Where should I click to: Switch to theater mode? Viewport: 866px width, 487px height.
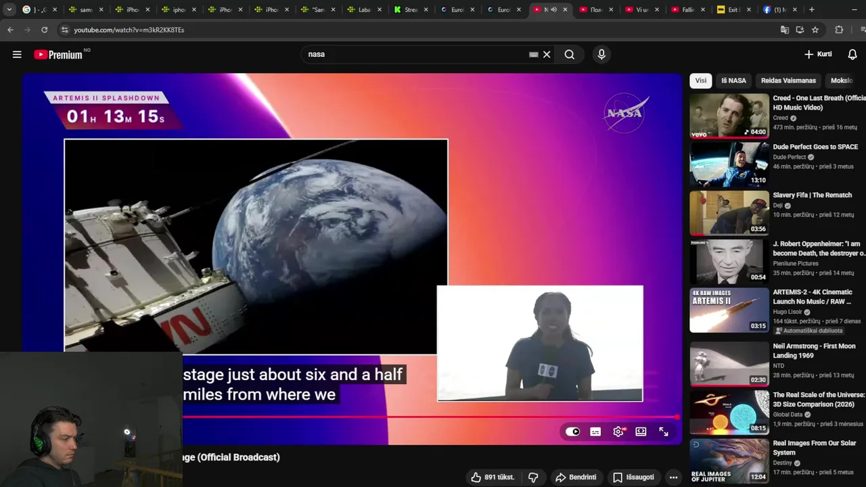point(641,432)
